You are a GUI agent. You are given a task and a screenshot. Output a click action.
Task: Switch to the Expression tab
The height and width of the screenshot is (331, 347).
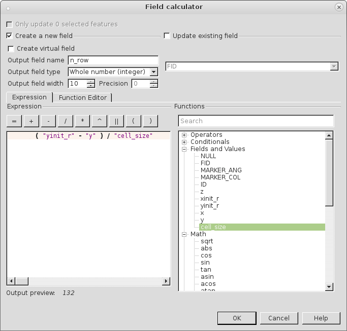pos(29,97)
